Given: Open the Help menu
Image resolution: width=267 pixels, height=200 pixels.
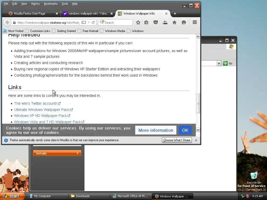Looking at the screenshot, I should (75, 4).
